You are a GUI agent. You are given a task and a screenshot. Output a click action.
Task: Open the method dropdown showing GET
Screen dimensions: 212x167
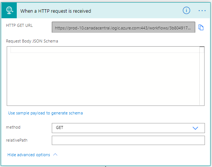128,128
